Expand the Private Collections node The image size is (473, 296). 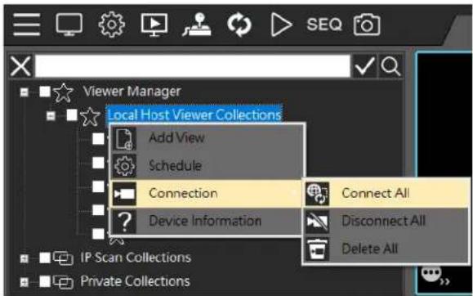point(25,282)
